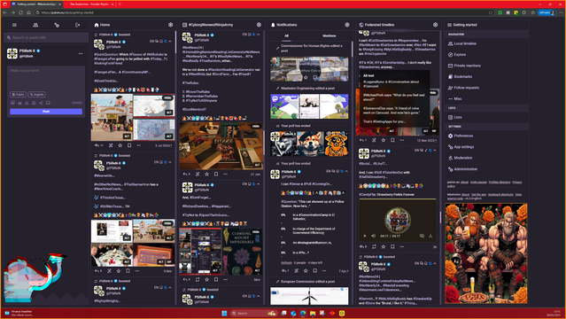Open Local timeline in Getting started
The height and width of the screenshot is (319, 566).
[x=462, y=43]
